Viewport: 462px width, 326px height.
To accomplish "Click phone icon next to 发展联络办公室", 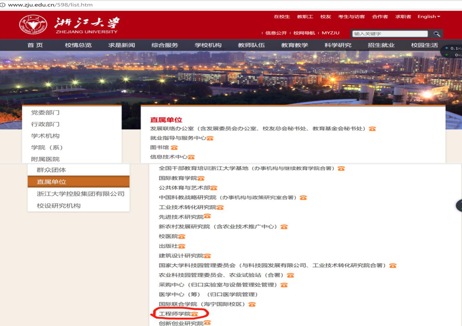I will tap(372, 129).
